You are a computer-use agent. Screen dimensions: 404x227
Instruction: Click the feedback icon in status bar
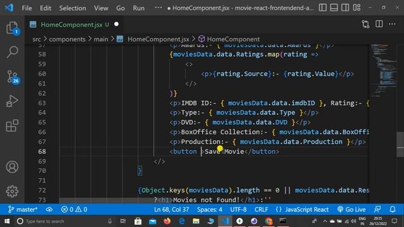click(377, 209)
